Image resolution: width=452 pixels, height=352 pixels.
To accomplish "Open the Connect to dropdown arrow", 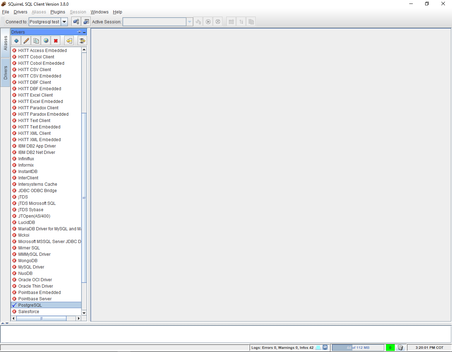I will (64, 22).
